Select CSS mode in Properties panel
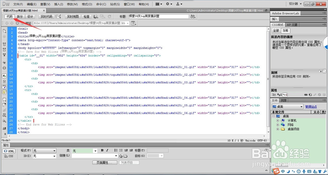Image resolution: width=328 pixels, height=175 pixels. [9, 156]
